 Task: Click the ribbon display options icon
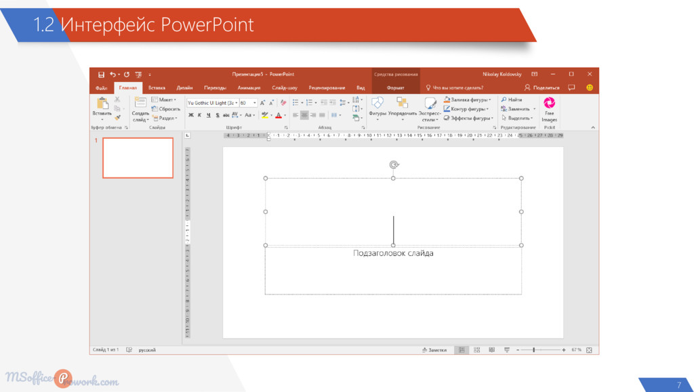pos(534,74)
